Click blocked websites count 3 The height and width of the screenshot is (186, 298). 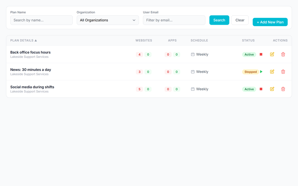pos(139,72)
